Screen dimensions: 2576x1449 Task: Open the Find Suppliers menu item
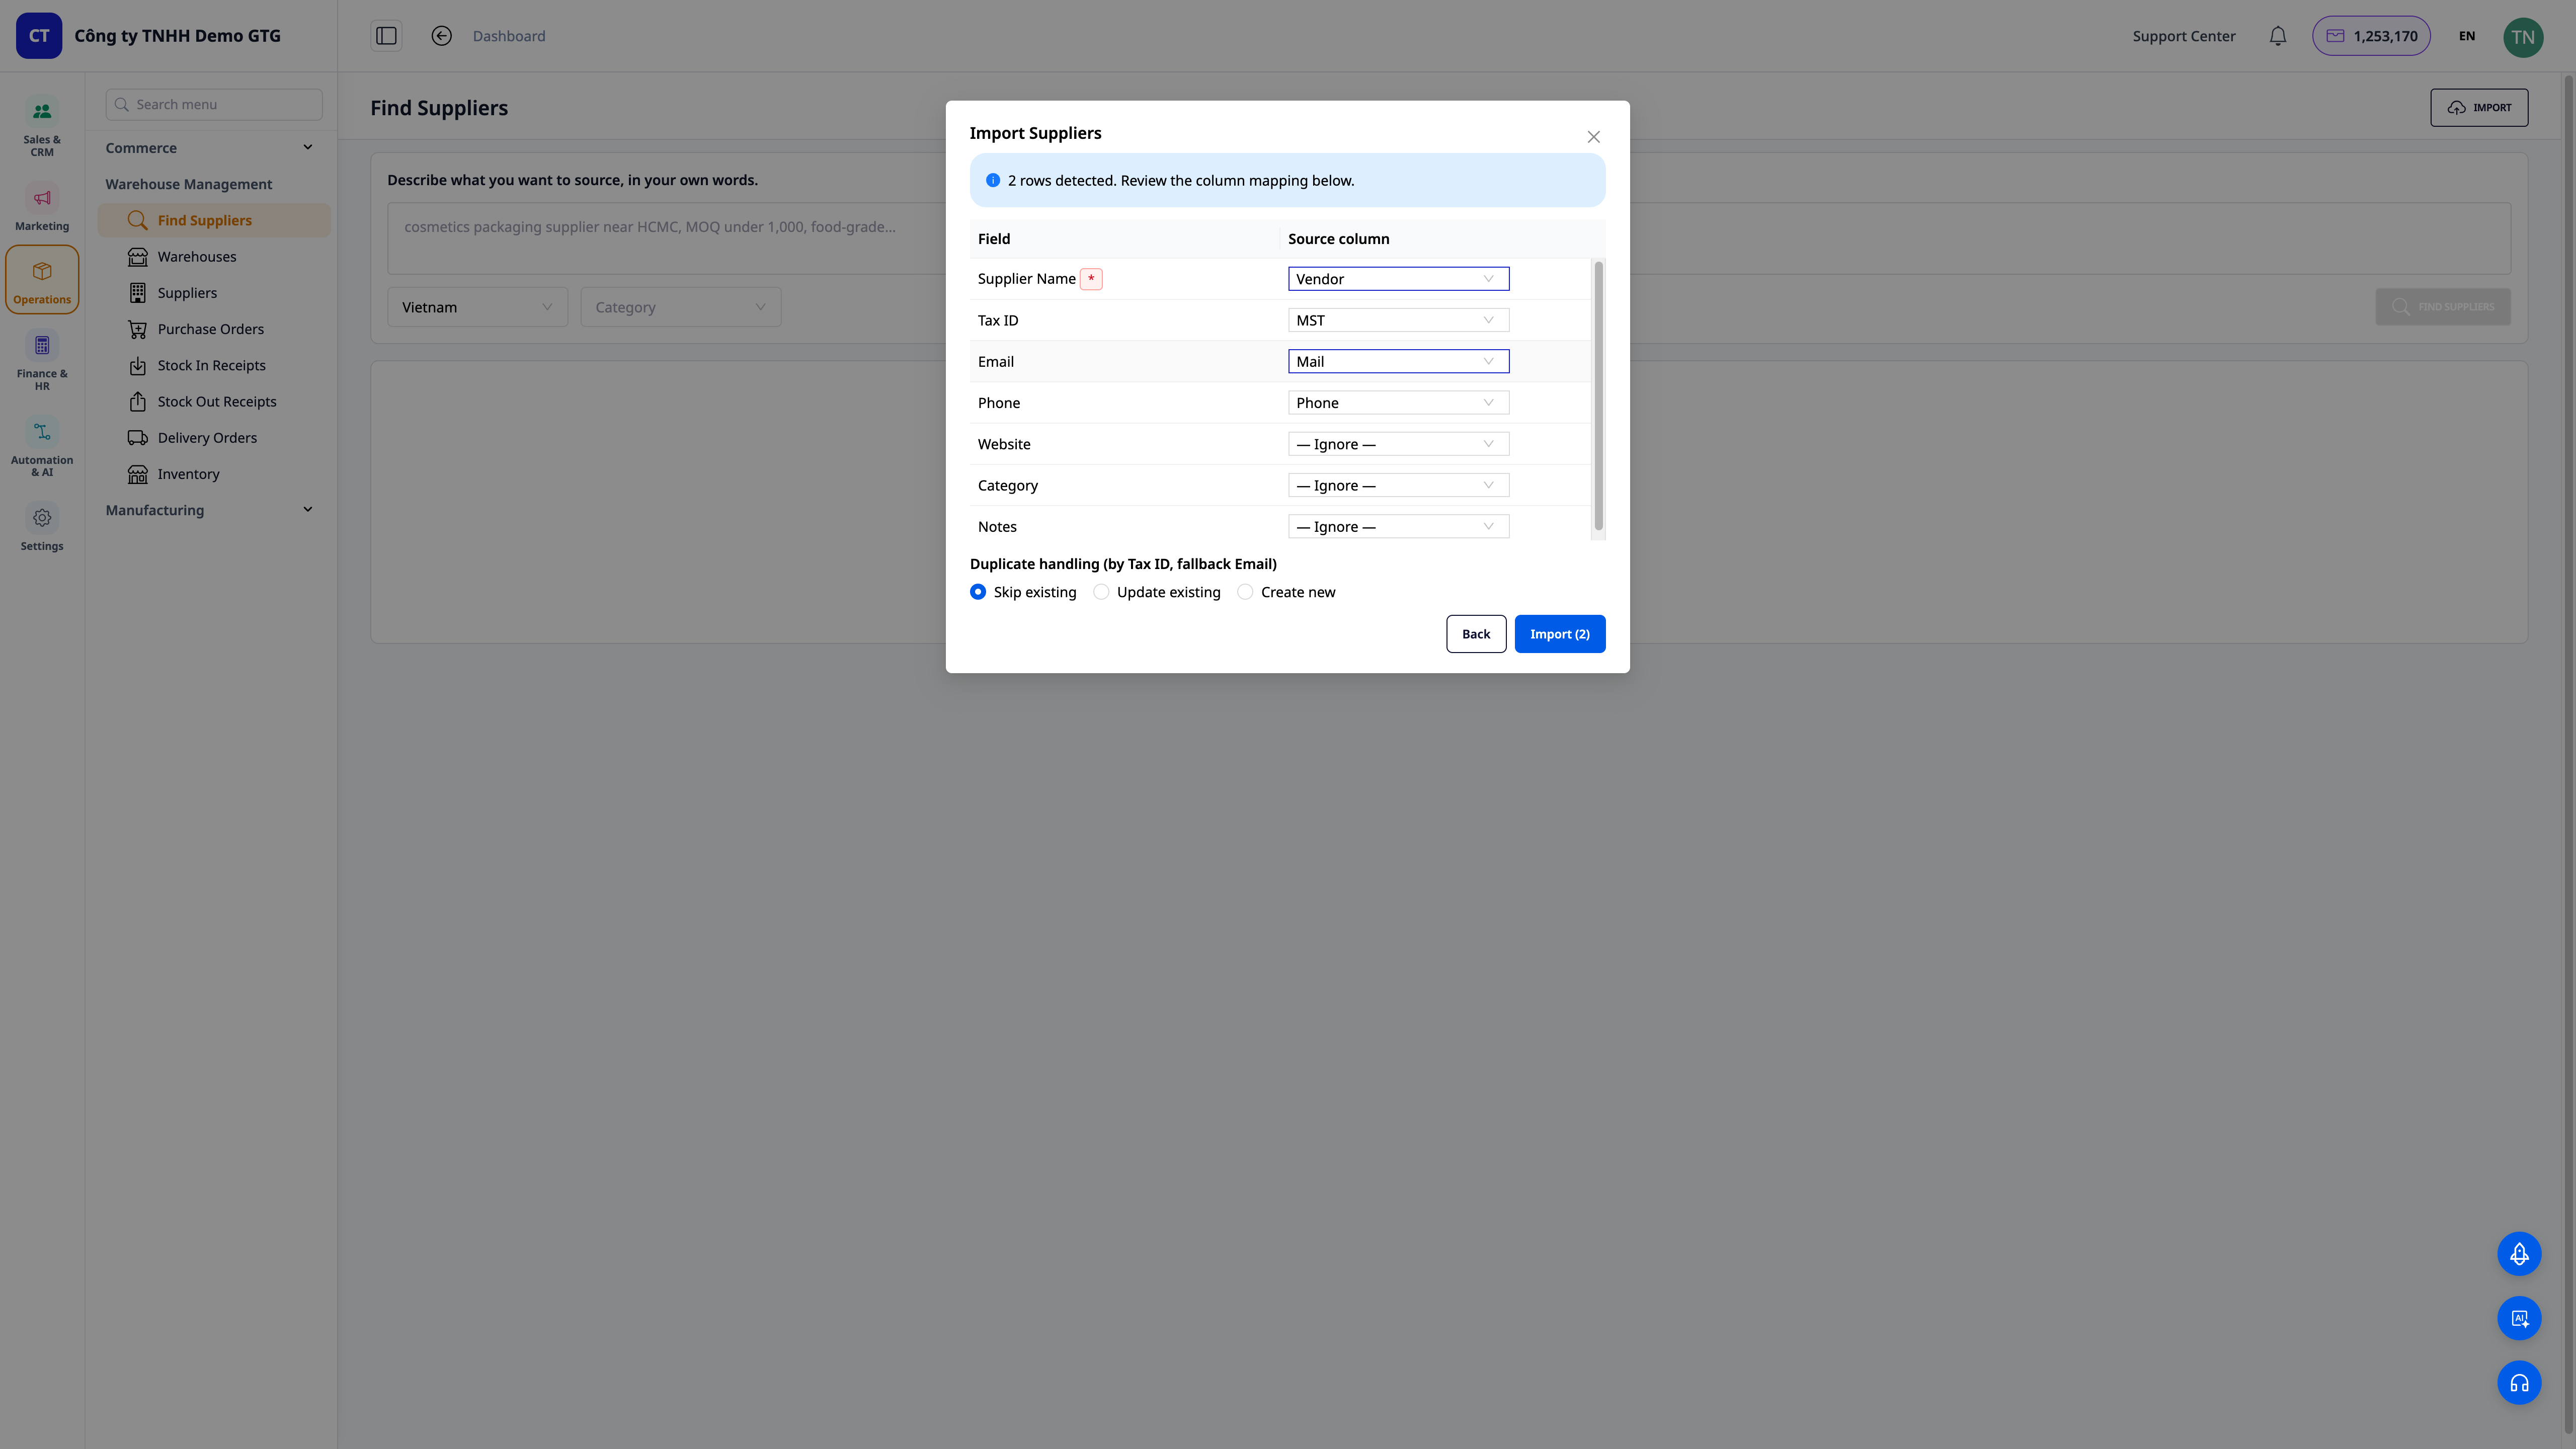[214, 221]
